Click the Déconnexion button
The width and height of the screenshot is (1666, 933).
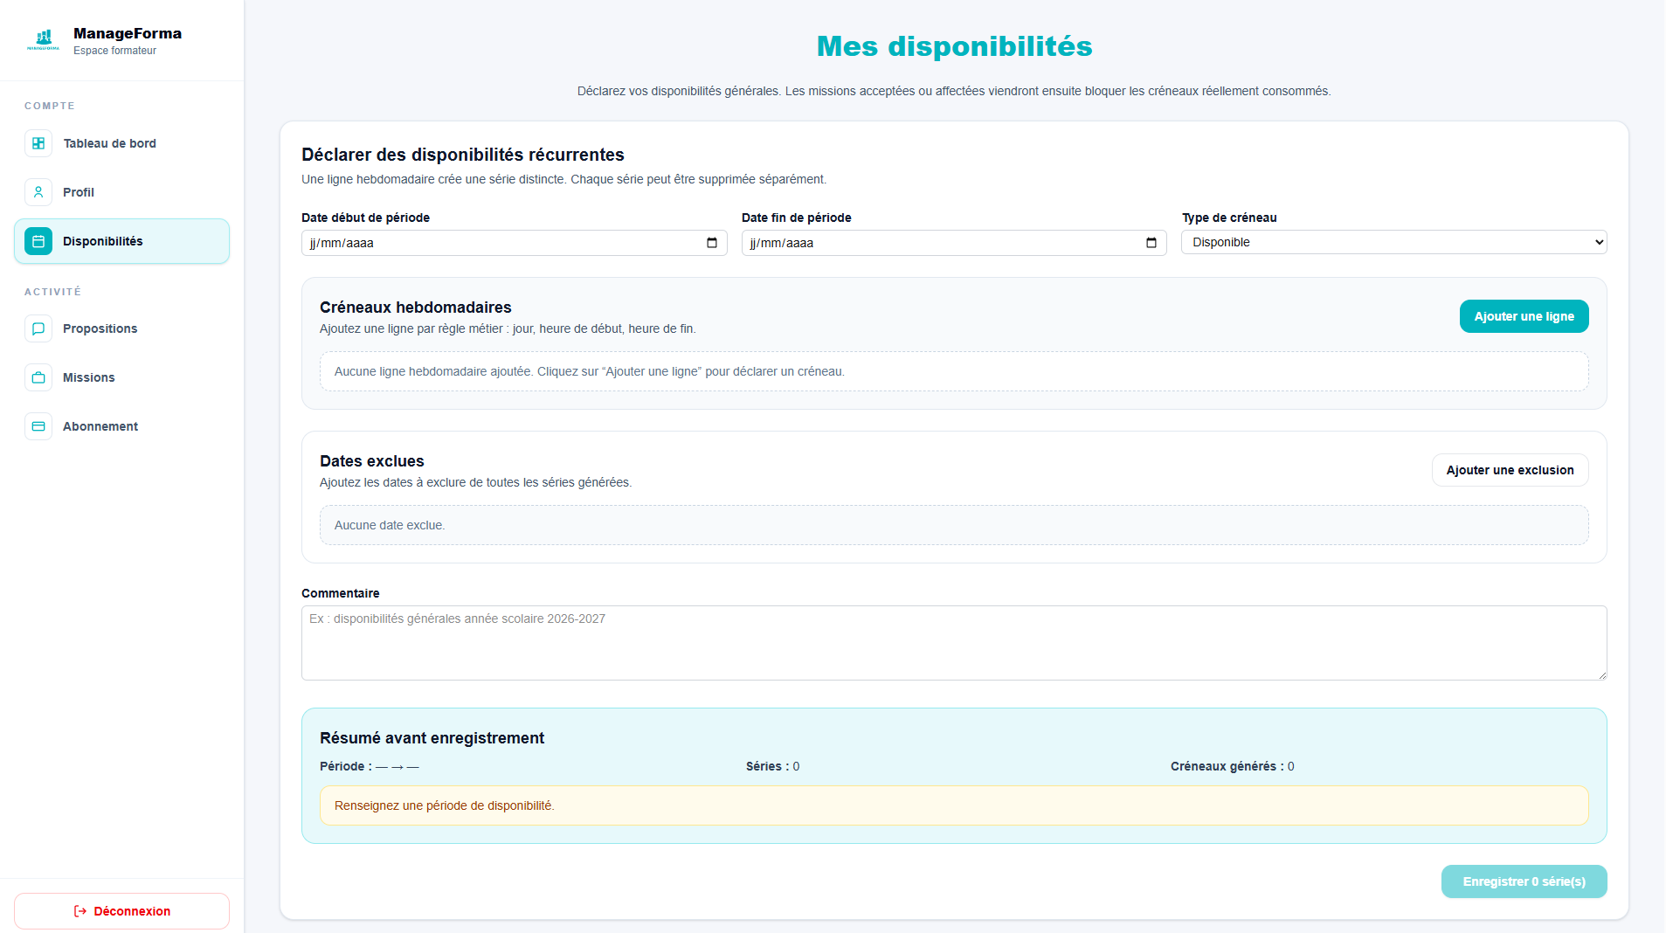[x=121, y=911]
